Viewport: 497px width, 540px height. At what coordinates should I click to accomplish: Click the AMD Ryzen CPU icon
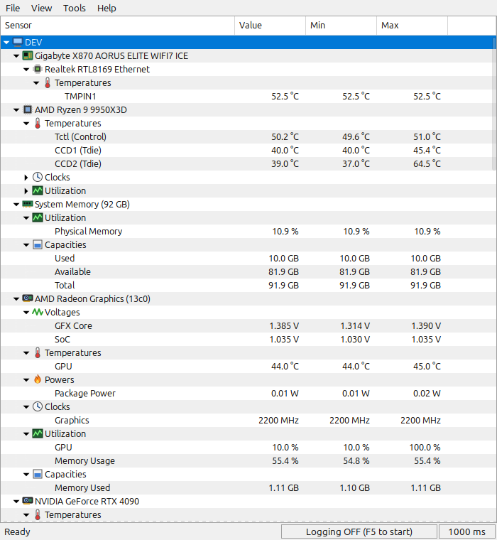pos(28,109)
